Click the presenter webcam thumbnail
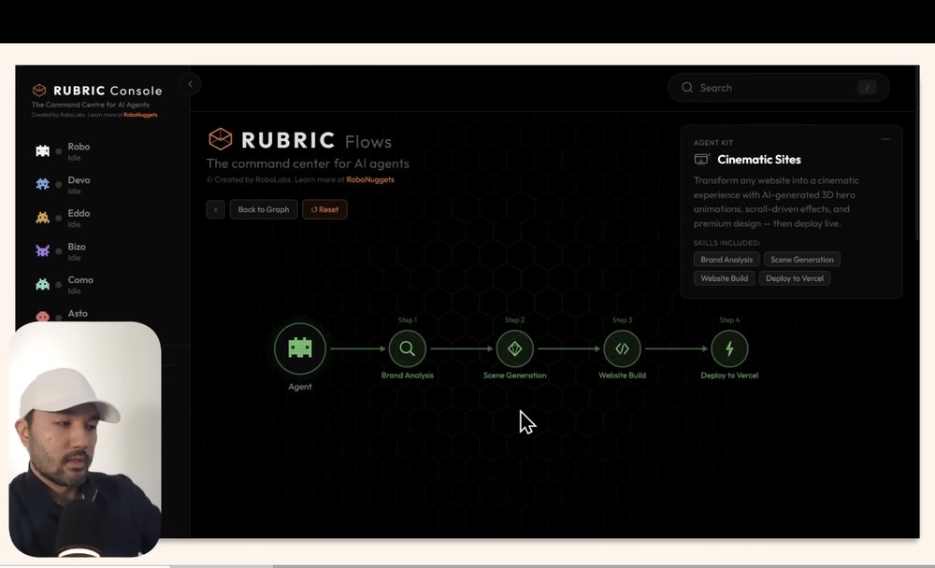Screen dimensions: 935x568 point(85,439)
